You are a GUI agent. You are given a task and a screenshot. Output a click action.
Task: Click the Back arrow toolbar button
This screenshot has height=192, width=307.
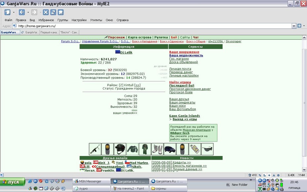coord(22,12)
